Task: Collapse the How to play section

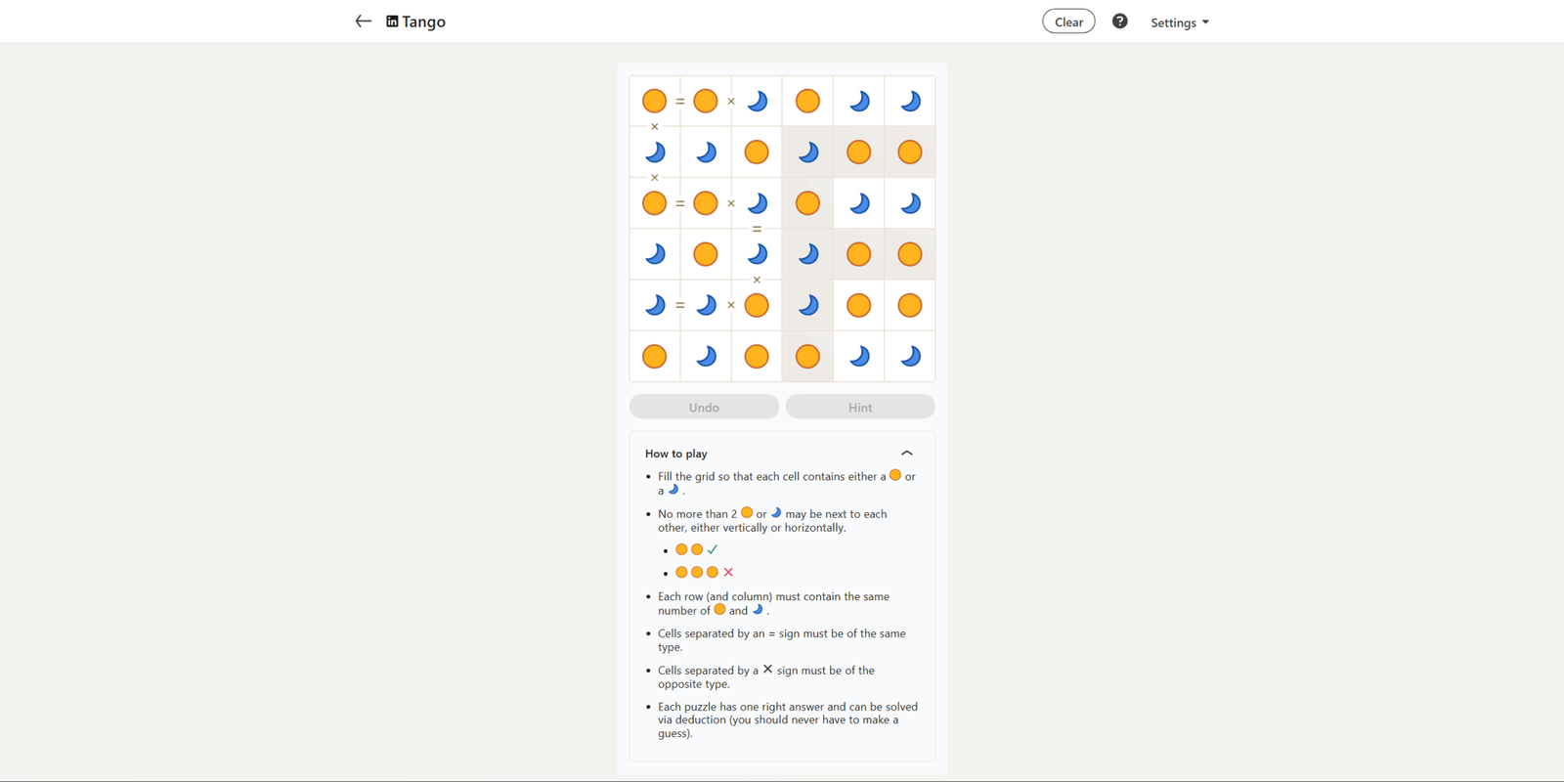Action: pyautogui.click(x=906, y=454)
